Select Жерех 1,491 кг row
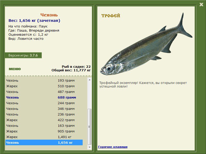The height and width of the screenshot is (154, 206). click(44, 137)
